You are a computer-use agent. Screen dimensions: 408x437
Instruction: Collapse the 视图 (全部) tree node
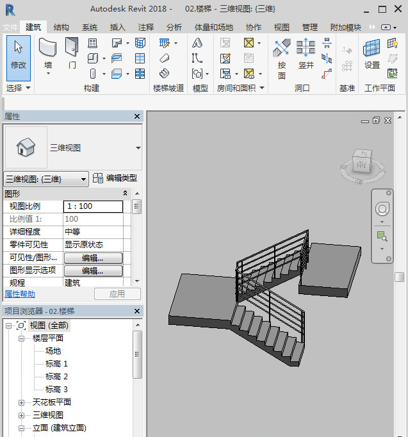(8, 326)
